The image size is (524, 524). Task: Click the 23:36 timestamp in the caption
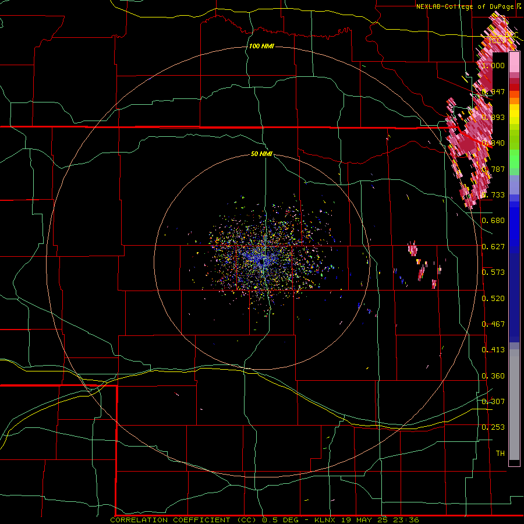tap(407, 520)
